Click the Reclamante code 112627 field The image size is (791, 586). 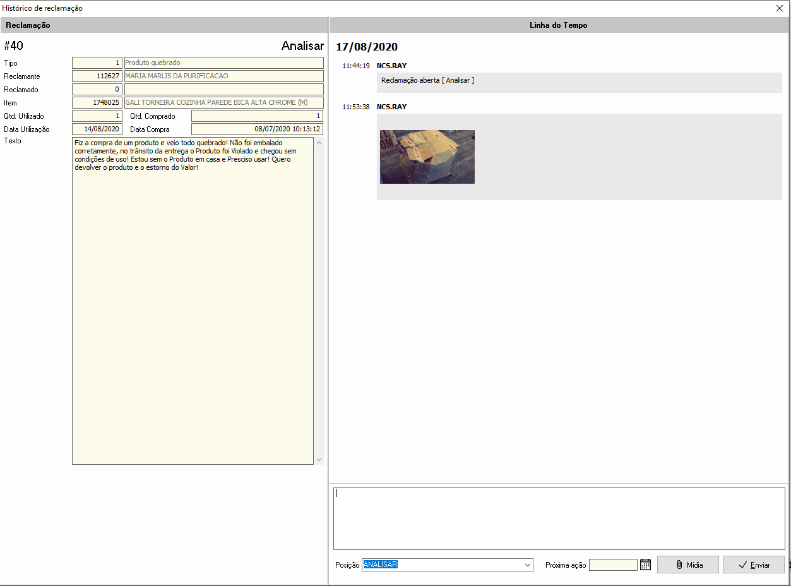[x=97, y=76]
